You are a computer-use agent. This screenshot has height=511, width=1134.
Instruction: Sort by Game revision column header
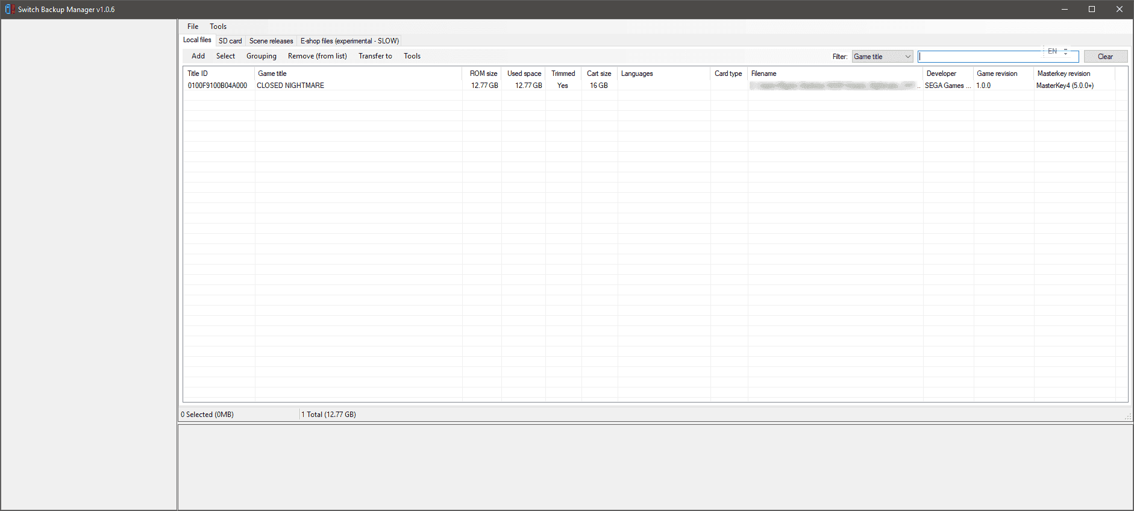point(1004,74)
